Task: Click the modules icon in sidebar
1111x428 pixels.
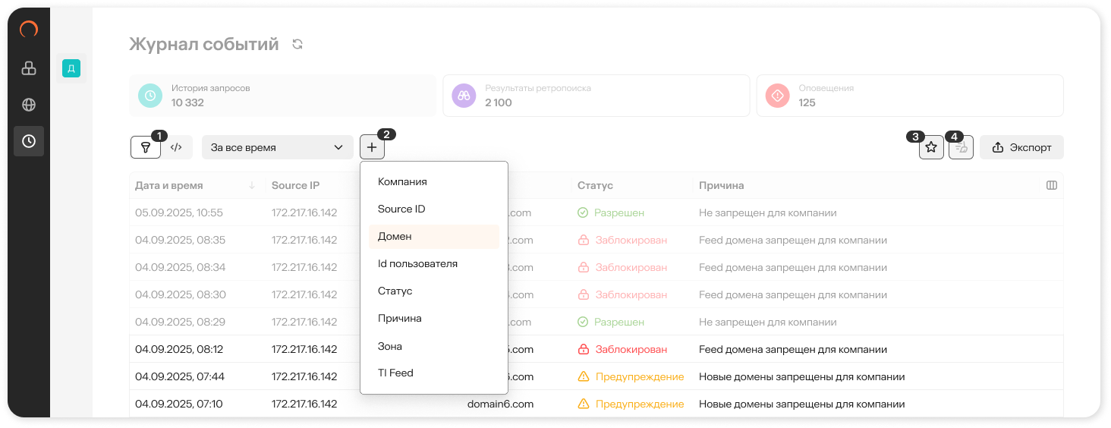Action: point(29,68)
